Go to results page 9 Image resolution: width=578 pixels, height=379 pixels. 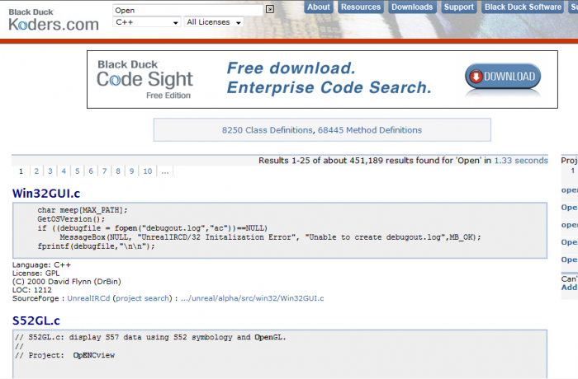(131, 171)
